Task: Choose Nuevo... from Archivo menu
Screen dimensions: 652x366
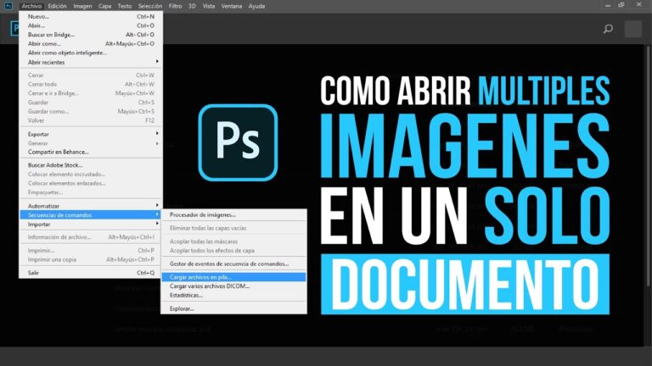Action: pos(91,17)
